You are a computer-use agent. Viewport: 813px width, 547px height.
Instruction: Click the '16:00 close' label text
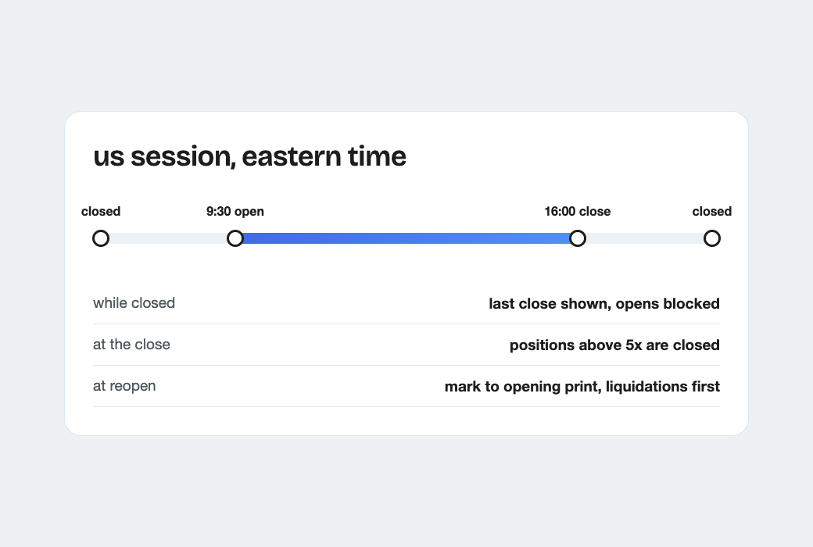pyautogui.click(x=578, y=212)
